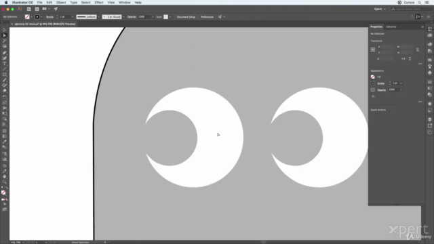Toggle constrain width and height proportions

pos(418,49)
